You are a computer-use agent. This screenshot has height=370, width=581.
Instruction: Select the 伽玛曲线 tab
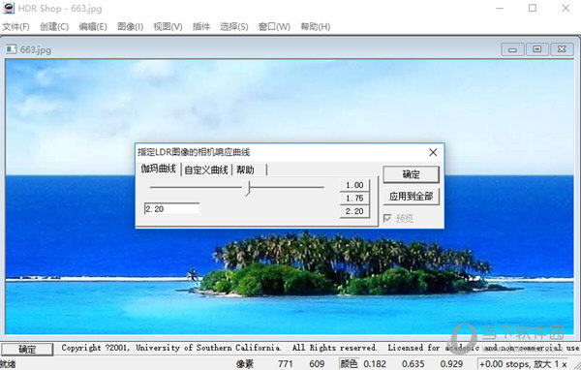coord(158,170)
